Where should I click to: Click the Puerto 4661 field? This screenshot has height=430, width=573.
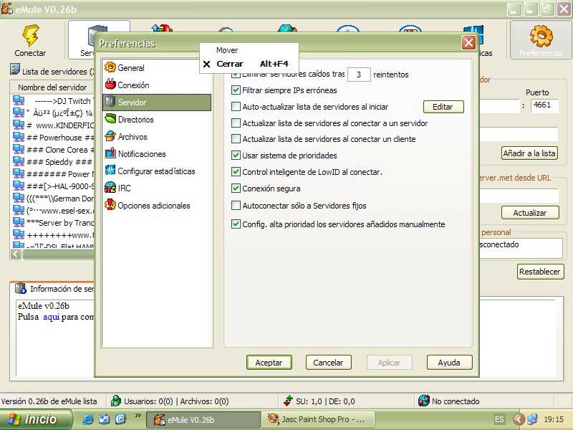(544, 105)
